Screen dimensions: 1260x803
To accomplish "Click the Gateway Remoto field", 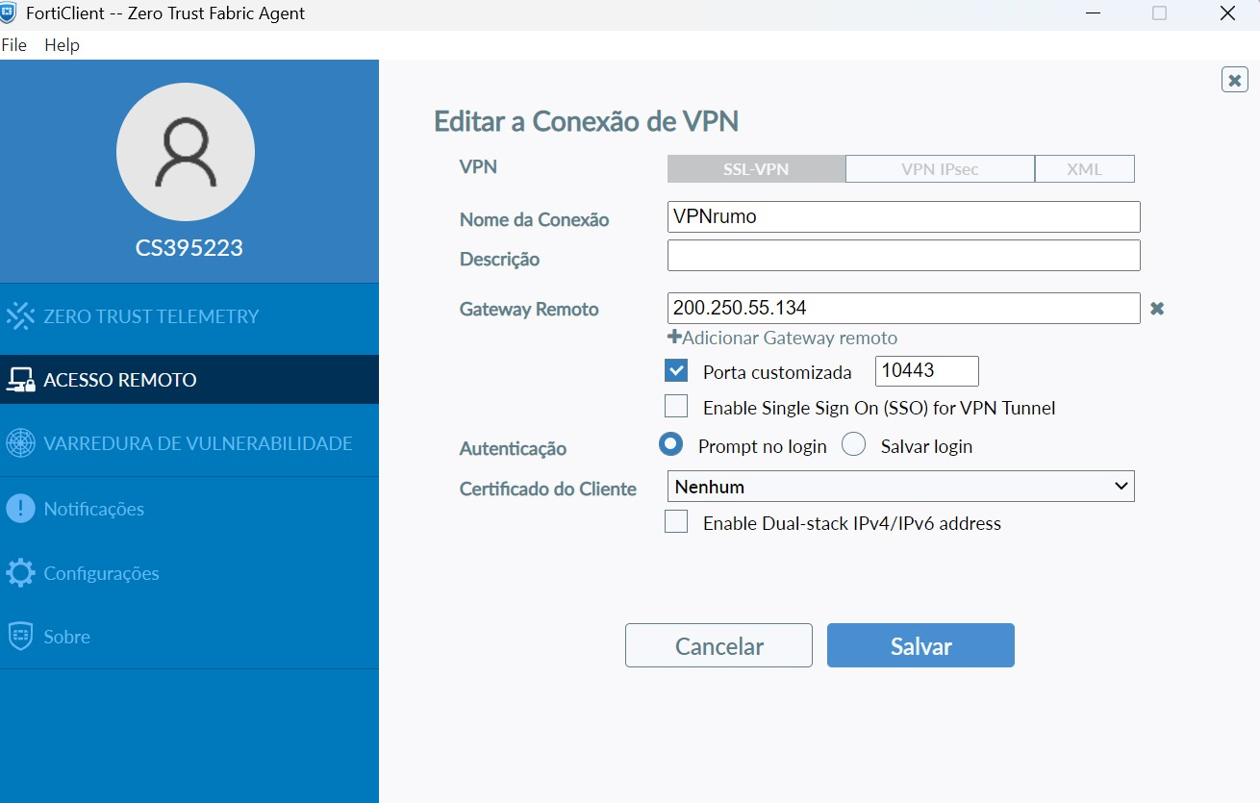I will pyautogui.click(x=903, y=308).
